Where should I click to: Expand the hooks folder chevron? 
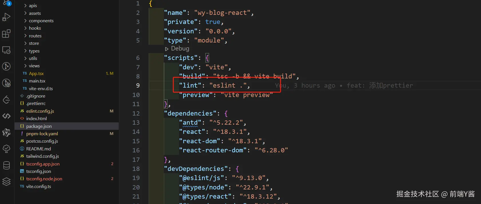point(25,28)
